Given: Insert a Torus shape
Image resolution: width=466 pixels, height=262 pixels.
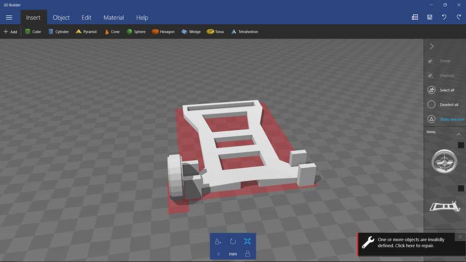Looking at the screenshot, I should click(x=216, y=31).
